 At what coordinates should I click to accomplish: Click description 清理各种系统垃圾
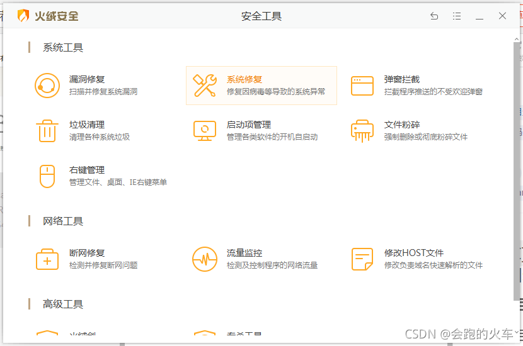100,137
